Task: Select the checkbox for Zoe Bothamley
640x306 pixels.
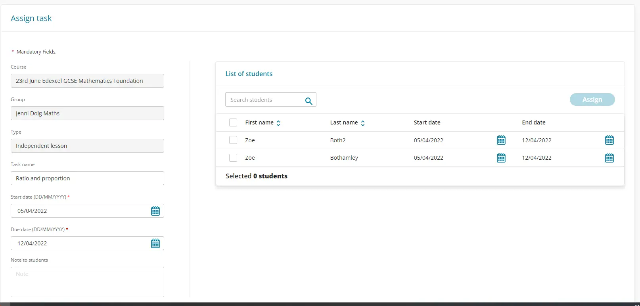Action: pyautogui.click(x=233, y=158)
